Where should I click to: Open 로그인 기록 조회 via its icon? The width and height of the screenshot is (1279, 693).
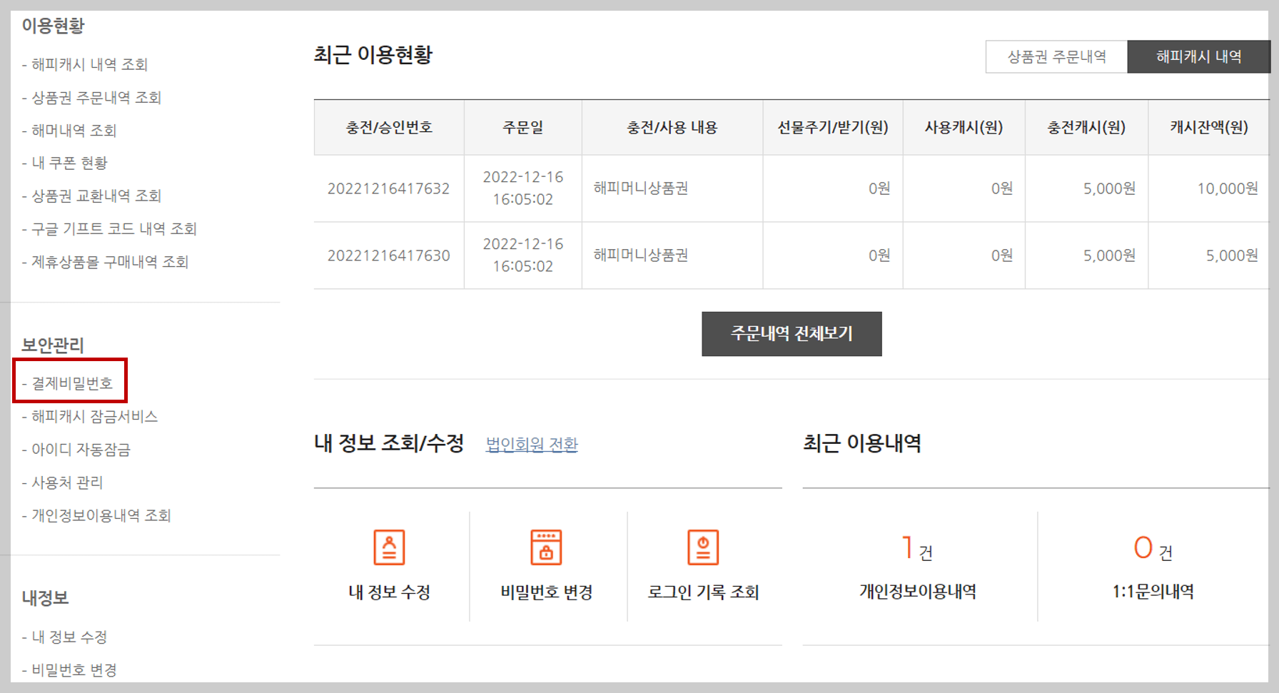click(704, 548)
